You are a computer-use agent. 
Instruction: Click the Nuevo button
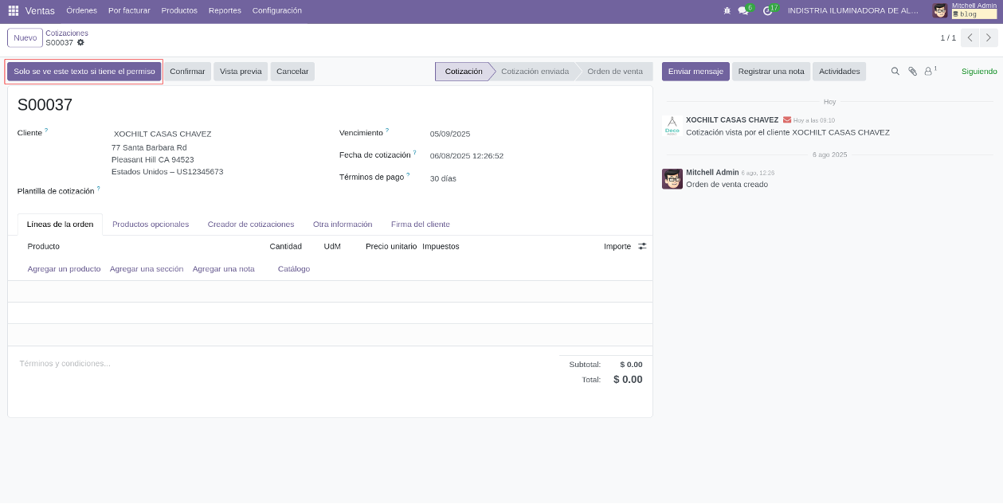coord(25,37)
